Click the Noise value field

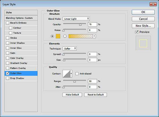[92, 30]
